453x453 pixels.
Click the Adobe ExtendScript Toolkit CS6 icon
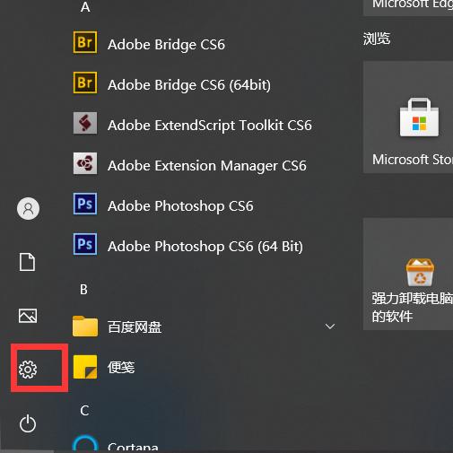coord(85,123)
